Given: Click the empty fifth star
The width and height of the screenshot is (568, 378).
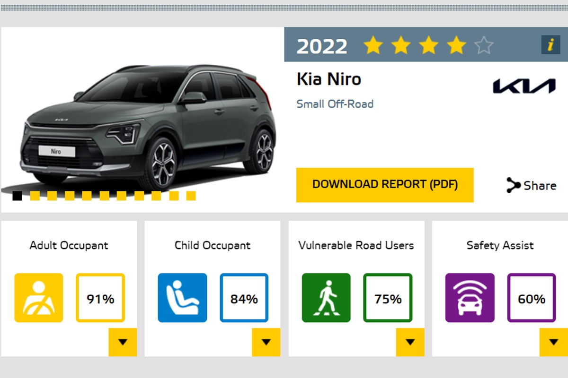Looking at the screenshot, I should pyautogui.click(x=484, y=45).
